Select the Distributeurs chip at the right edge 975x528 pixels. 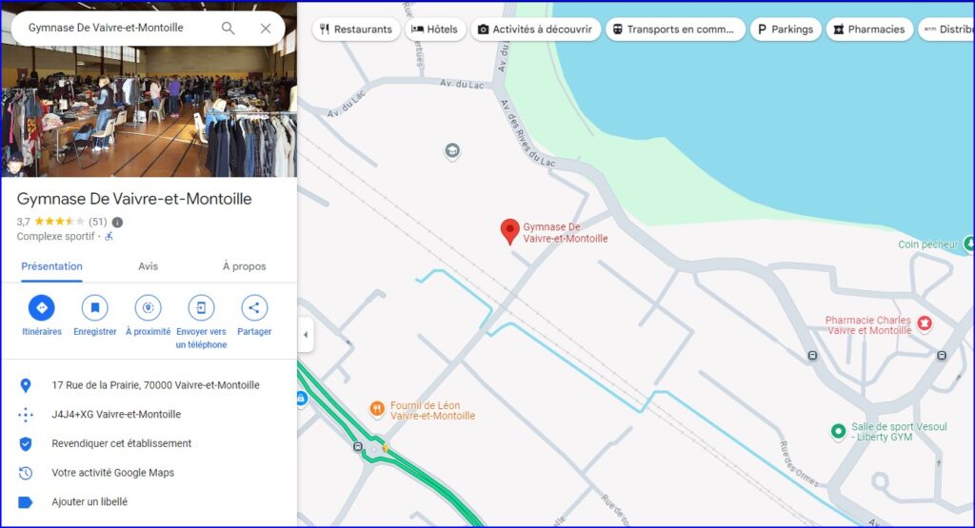point(946,29)
